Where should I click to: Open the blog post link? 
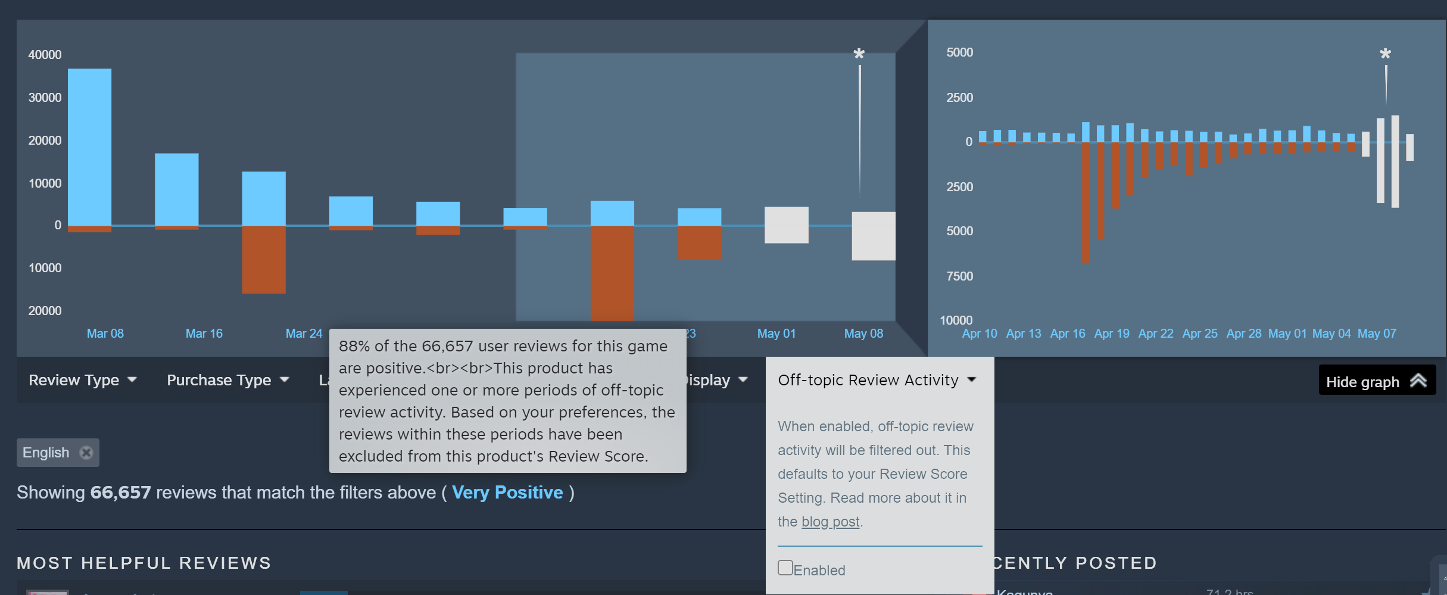pyautogui.click(x=831, y=522)
